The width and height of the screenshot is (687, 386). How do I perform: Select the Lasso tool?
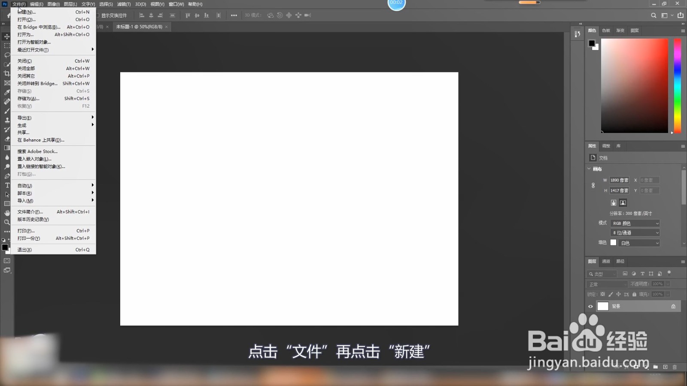(6, 55)
